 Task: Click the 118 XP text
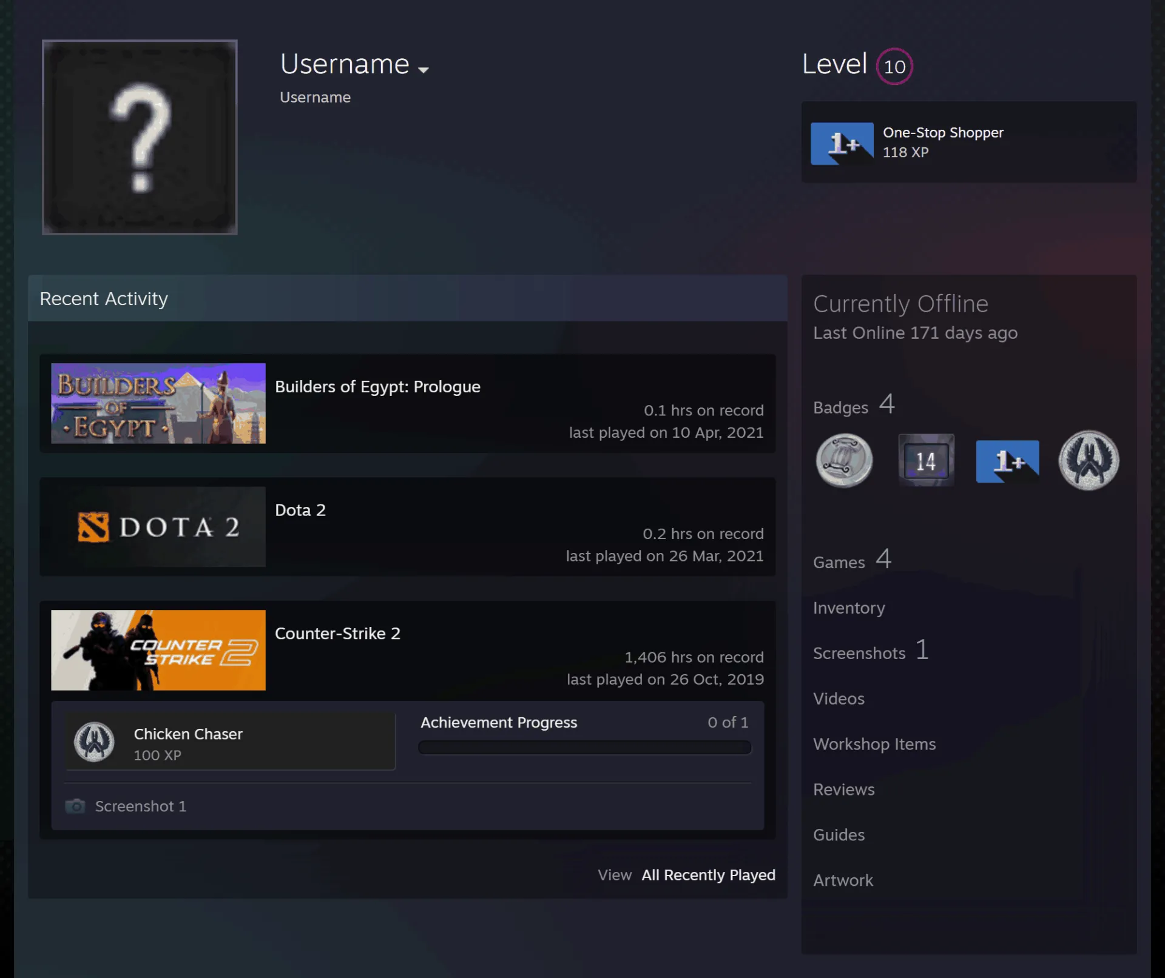pos(905,152)
